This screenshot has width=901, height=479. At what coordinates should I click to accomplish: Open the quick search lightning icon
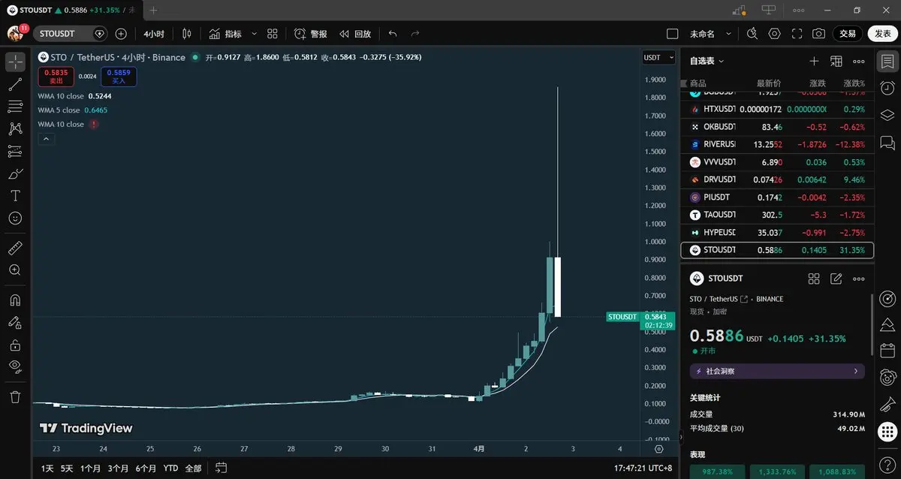[x=752, y=34]
